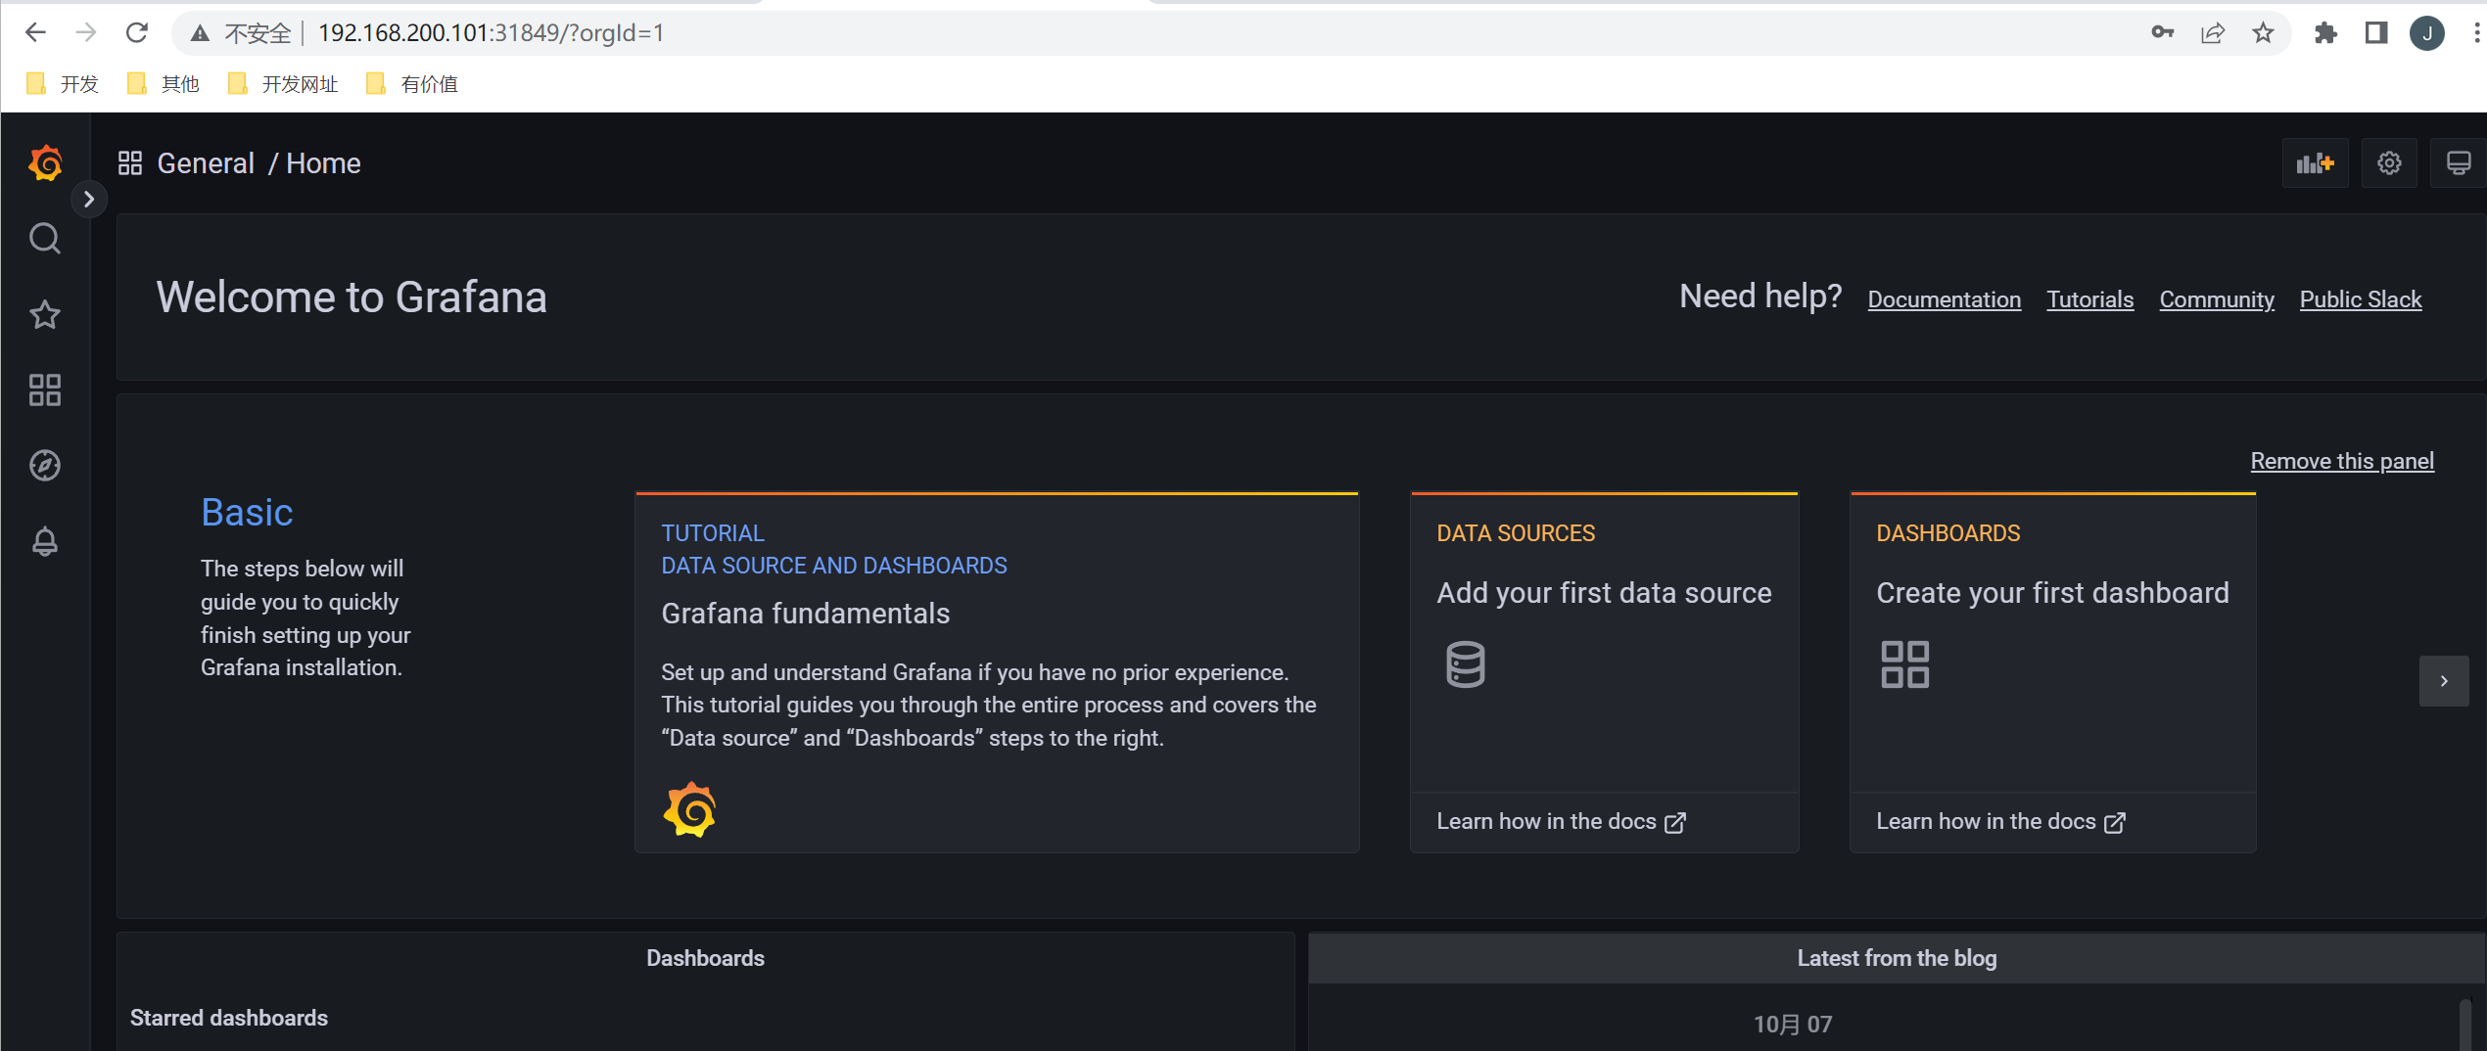Image resolution: width=2487 pixels, height=1051 pixels.
Task: Click browser forward arrow
Action: pyautogui.click(x=86, y=32)
